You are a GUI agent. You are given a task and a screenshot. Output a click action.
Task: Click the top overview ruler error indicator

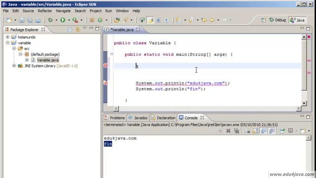tap(309, 37)
